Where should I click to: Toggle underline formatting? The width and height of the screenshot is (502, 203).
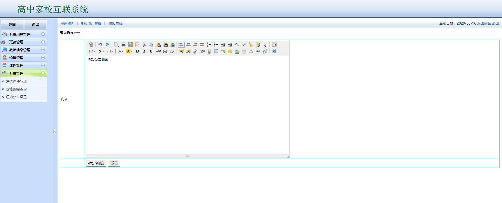click(151, 51)
